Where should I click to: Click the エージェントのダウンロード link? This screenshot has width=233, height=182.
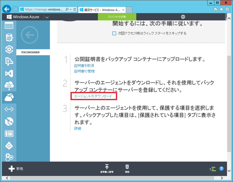[x=92, y=96]
